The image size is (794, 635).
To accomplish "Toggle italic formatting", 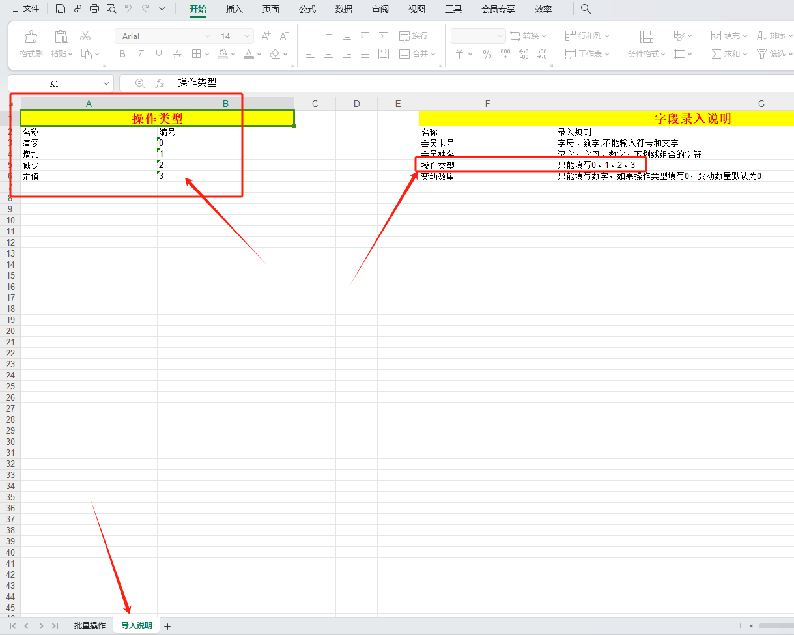I will pos(141,54).
